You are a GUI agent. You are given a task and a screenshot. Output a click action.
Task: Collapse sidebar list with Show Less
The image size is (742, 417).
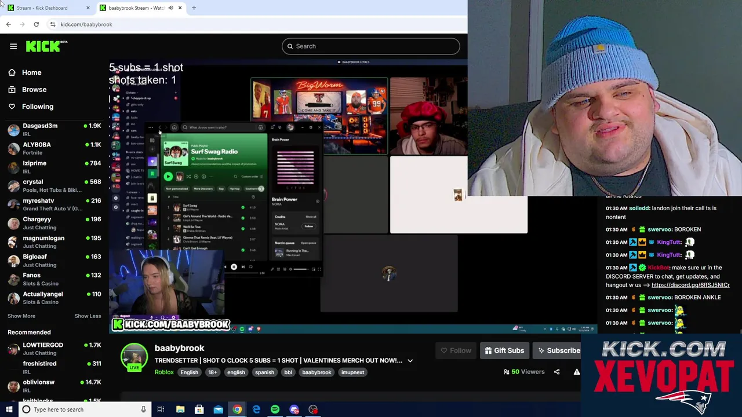pos(88,316)
